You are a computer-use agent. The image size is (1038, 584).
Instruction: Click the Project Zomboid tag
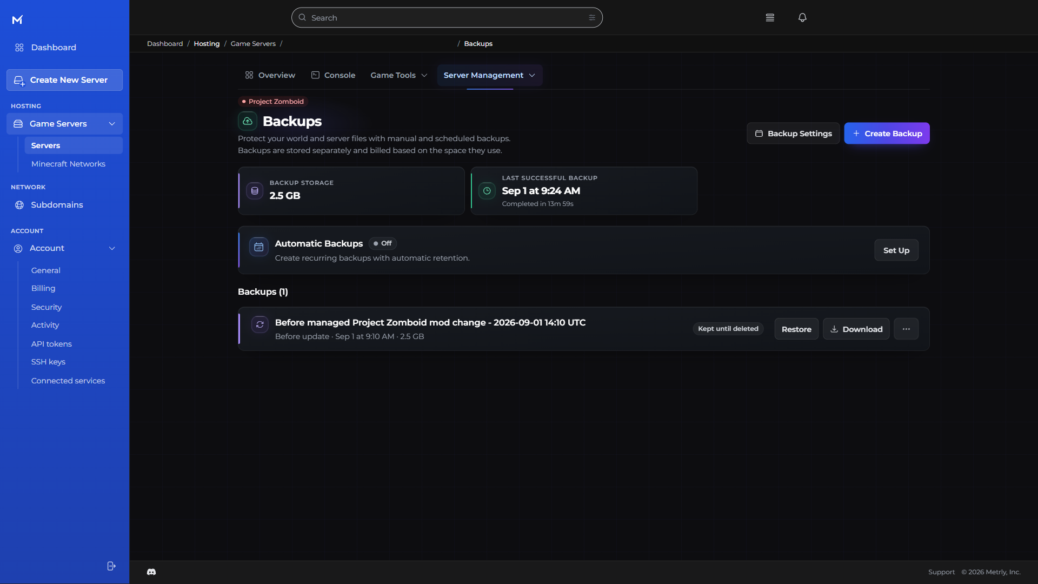tap(272, 102)
